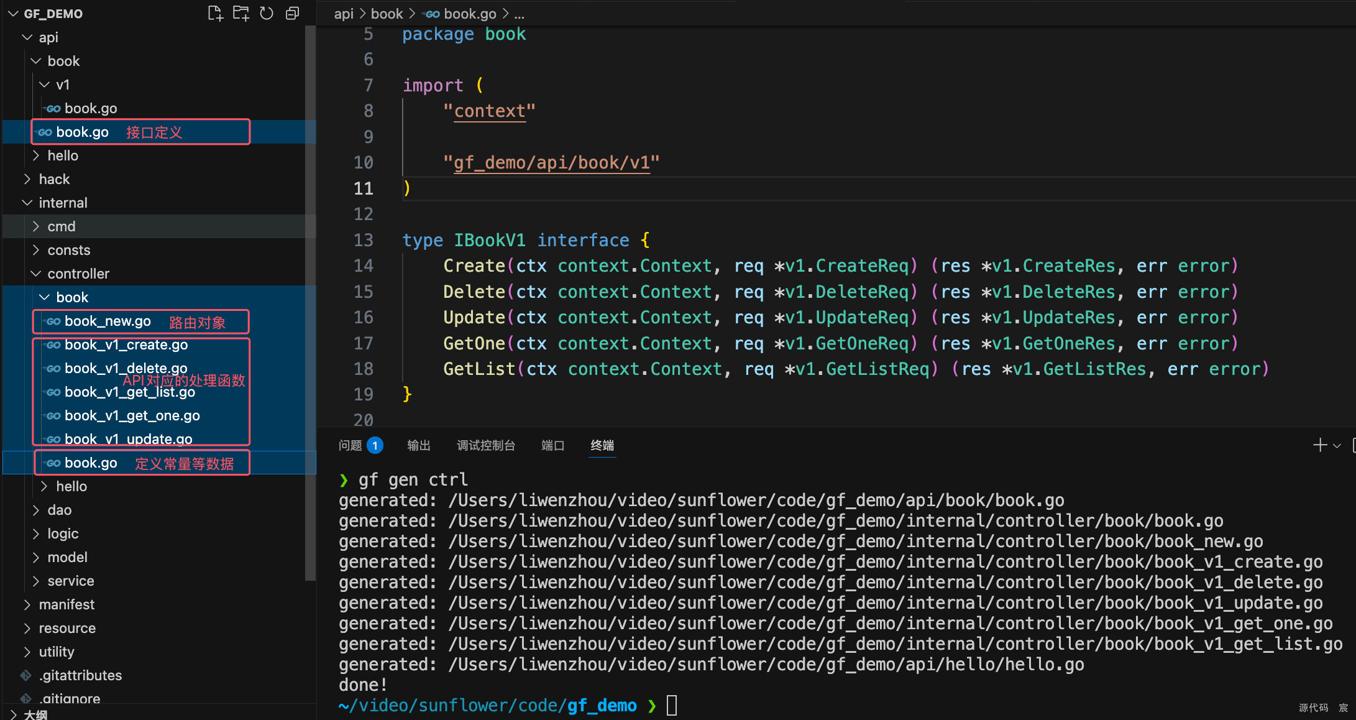Click the New Folder icon in explorer header

click(241, 13)
